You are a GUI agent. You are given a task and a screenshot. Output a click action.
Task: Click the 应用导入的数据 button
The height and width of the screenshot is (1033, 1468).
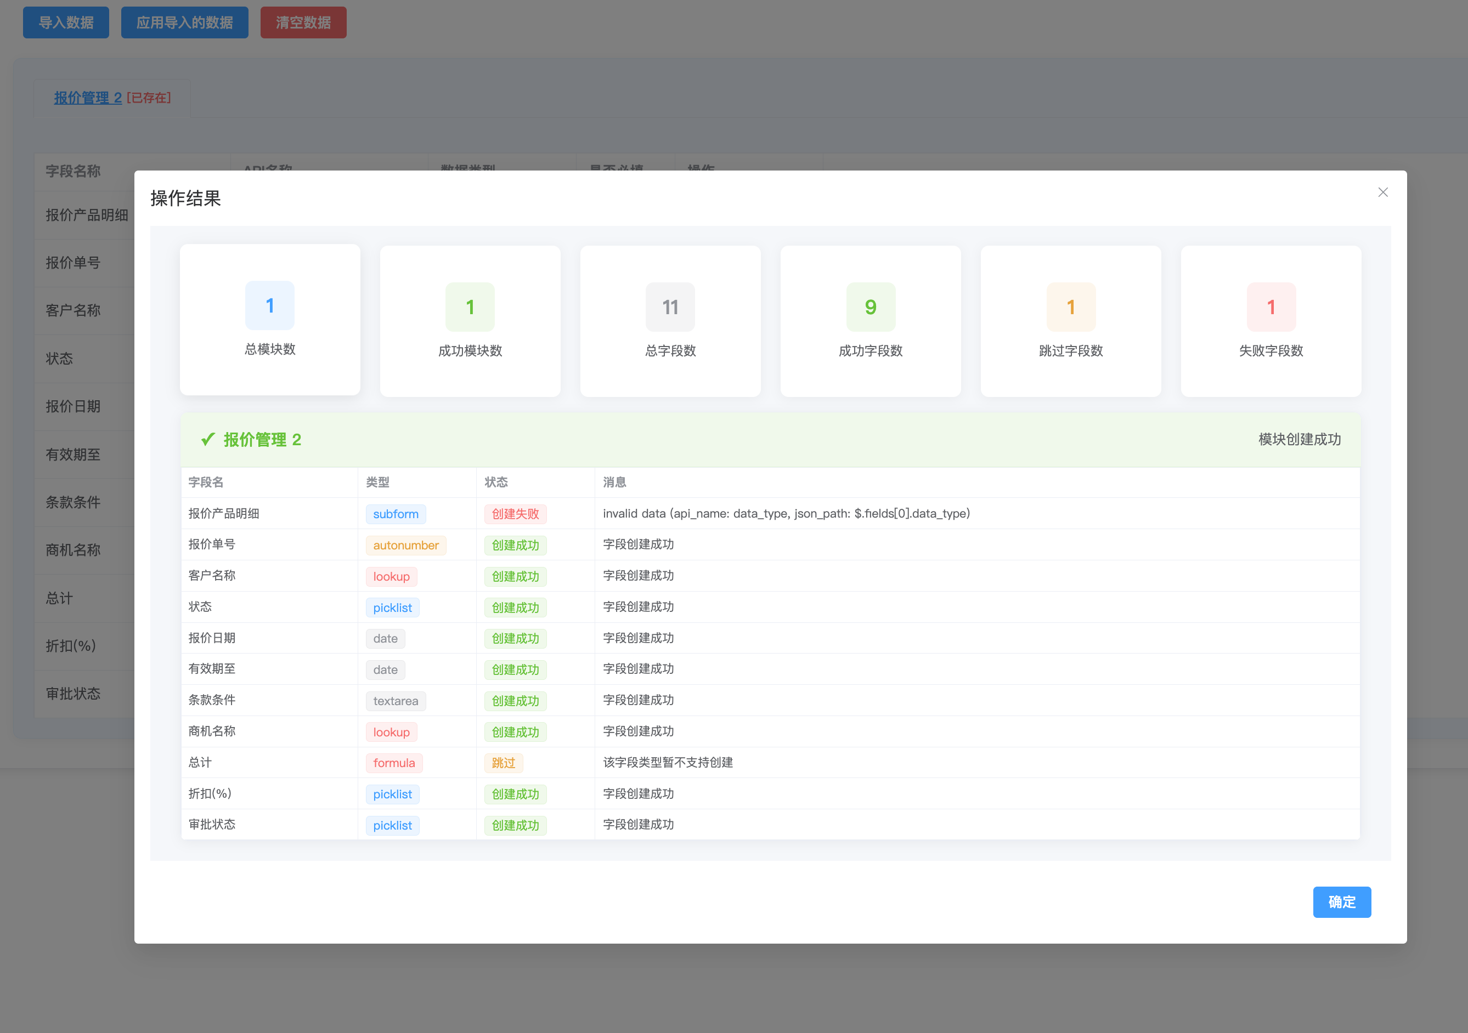point(184,22)
